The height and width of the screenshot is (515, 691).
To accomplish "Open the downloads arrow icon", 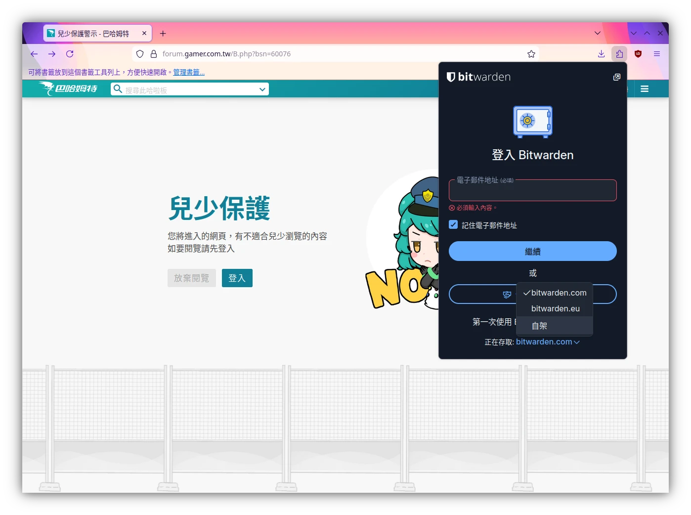I will 601,54.
